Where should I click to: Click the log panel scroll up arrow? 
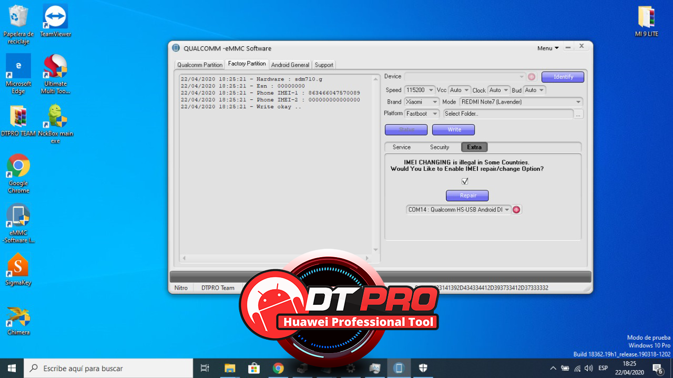coord(375,79)
